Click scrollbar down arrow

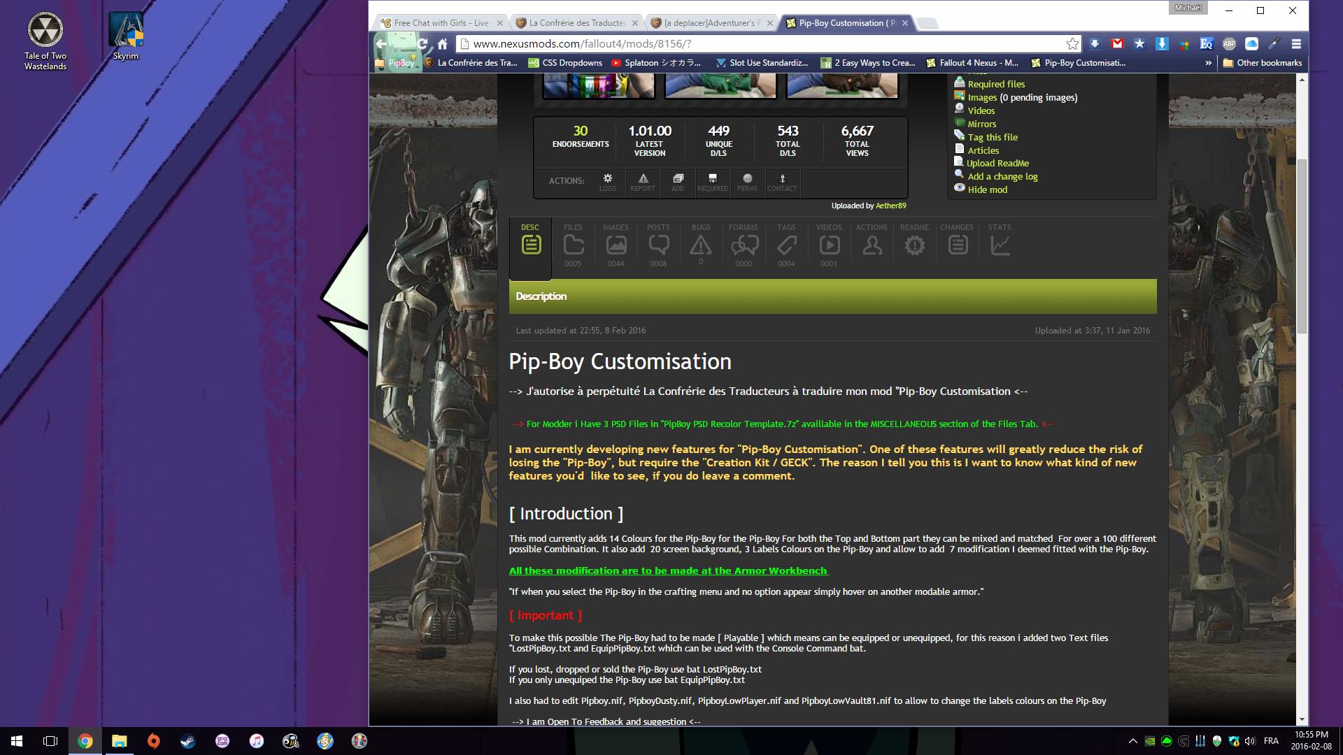point(1302,719)
